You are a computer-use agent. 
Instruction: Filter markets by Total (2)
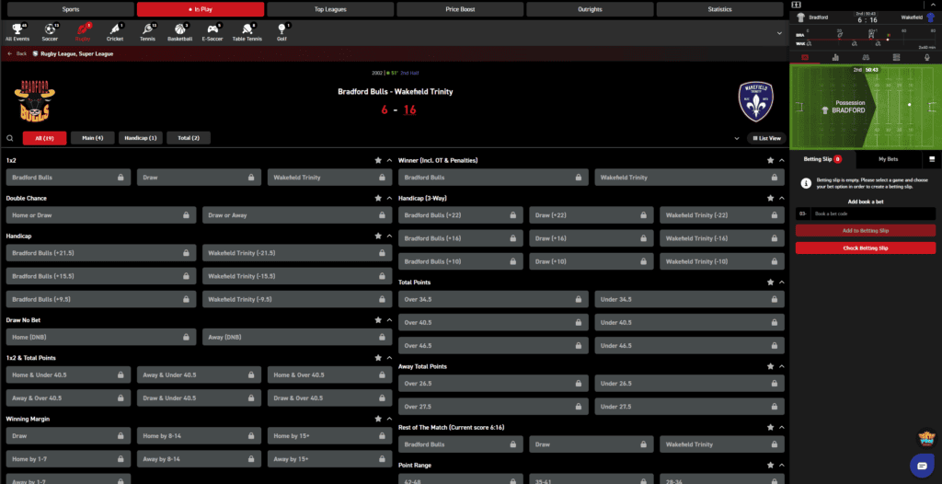coord(189,138)
